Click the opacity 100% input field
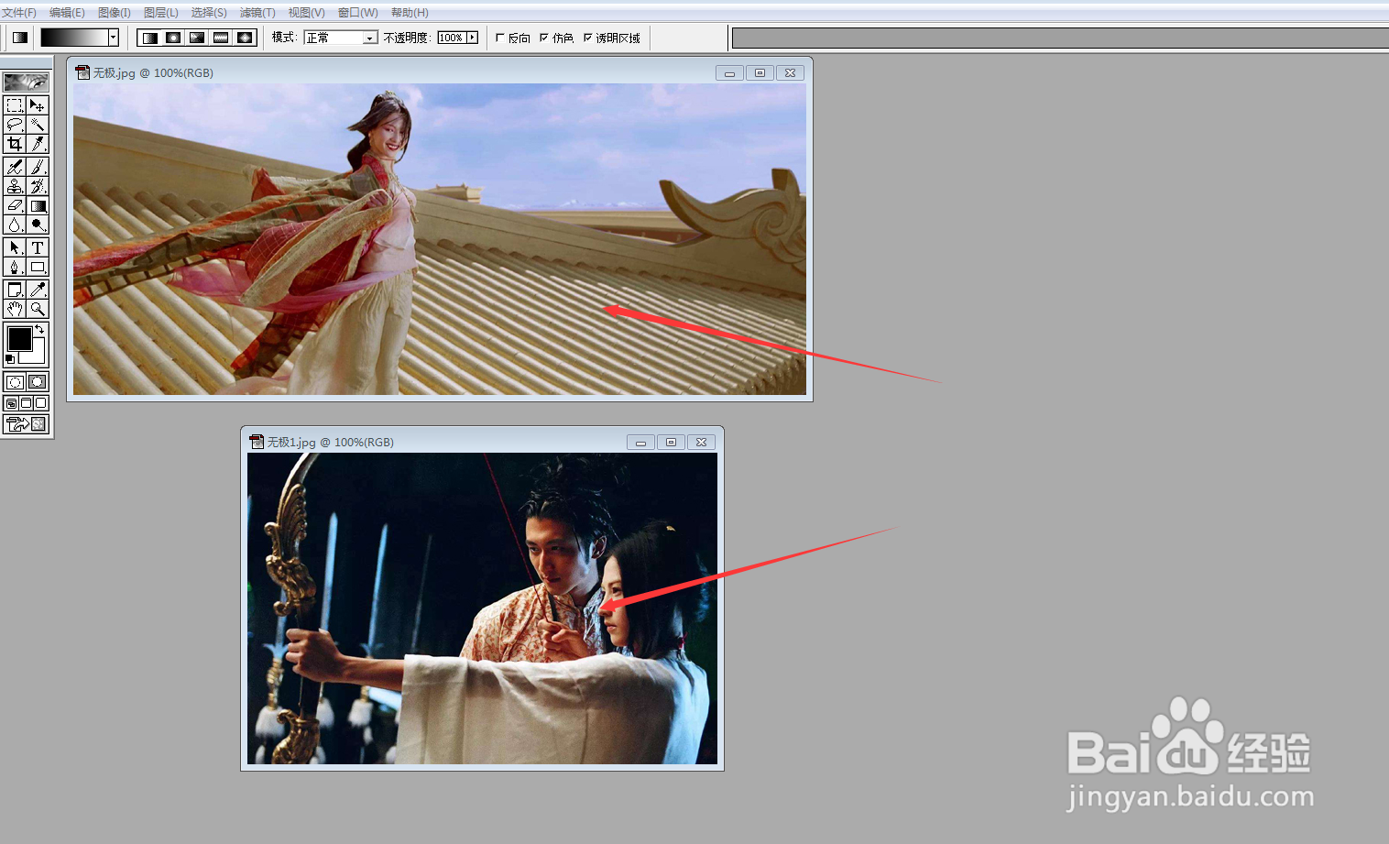Screen dimensions: 1389x844 tap(451, 38)
